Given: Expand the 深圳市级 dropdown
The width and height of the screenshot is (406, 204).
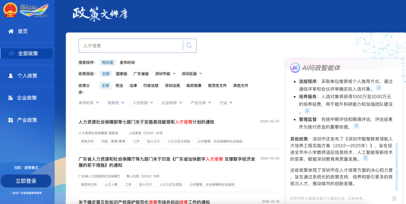Looking at the screenshot, I should click(165, 74).
